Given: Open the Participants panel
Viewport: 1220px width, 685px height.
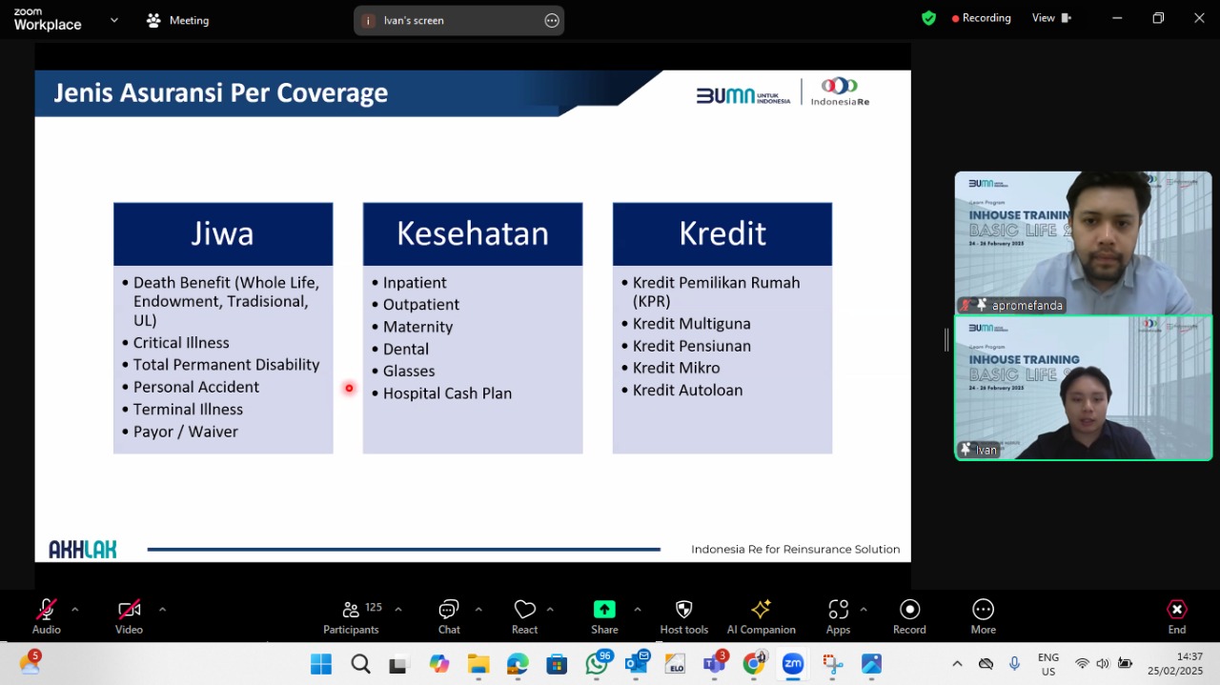Looking at the screenshot, I should (x=352, y=616).
